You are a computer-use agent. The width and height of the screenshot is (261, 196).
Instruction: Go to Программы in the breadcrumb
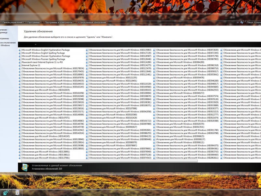(x=34, y=22)
